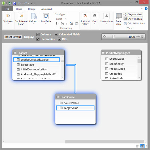Apply thousands separator format

pos(67,23)
